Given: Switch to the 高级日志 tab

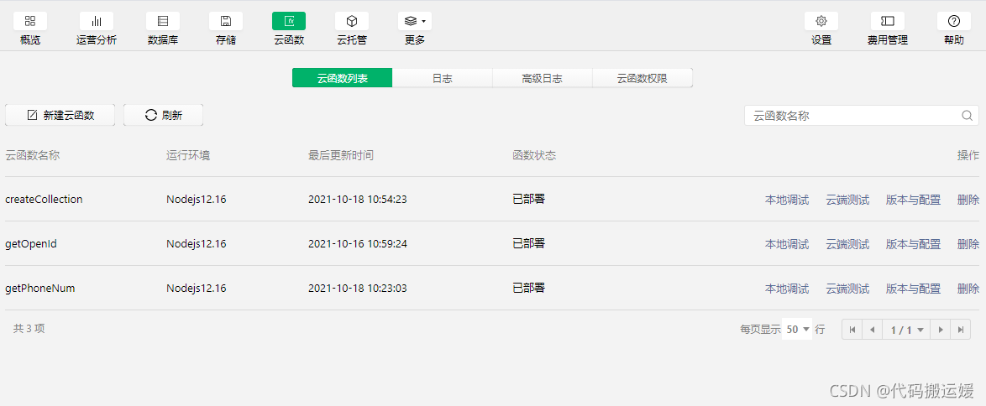Looking at the screenshot, I should 542,79.
